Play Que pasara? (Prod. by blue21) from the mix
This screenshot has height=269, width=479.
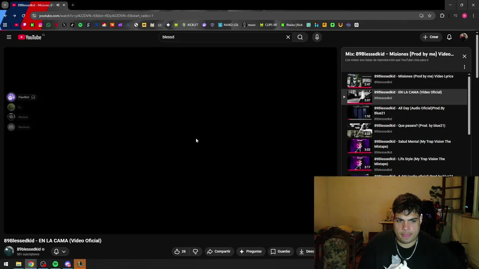pyautogui.click(x=405, y=130)
